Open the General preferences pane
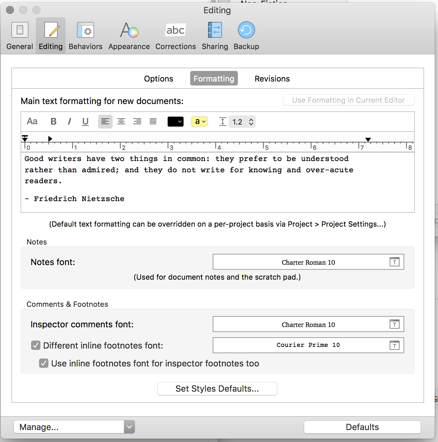438x442 pixels. [x=20, y=36]
